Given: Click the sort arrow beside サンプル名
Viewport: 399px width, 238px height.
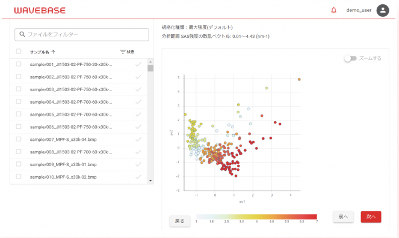Looking at the screenshot, I should pyautogui.click(x=53, y=52).
